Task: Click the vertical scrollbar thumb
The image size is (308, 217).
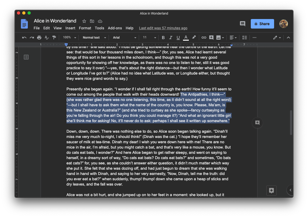Action: pyautogui.click(x=291, y=123)
